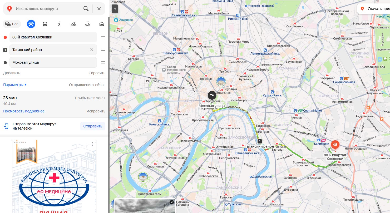Select the Воробьёвы горы metro icon
390x213 pixels.
pyautogui.click(x=150, y=191)
